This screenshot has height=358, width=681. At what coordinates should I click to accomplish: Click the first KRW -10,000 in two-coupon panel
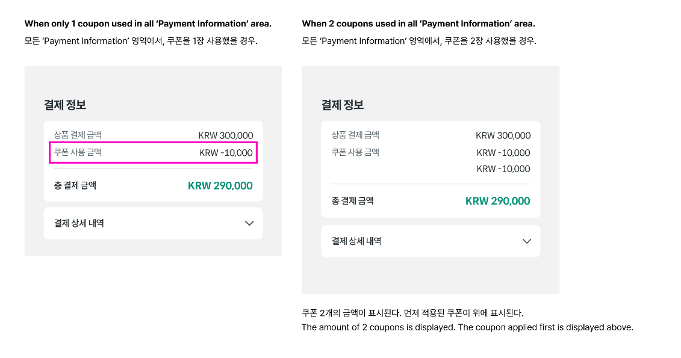click(x=503, y=153)
